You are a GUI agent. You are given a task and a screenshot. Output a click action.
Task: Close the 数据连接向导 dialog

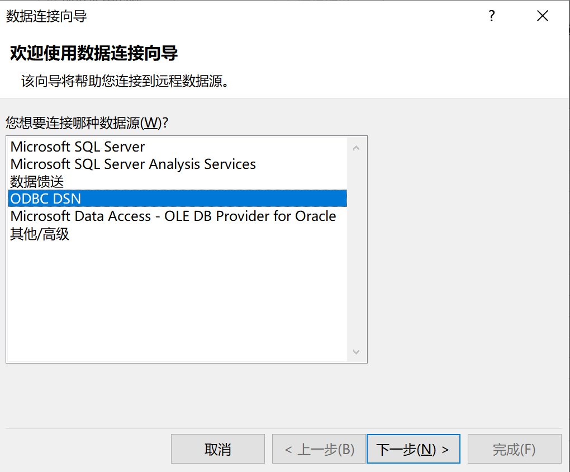point(543,16)
